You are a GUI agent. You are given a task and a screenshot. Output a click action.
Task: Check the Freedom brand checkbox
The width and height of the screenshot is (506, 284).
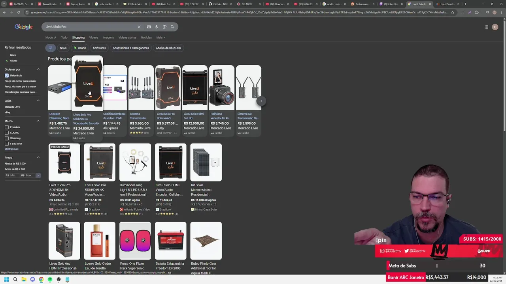(x=7, y=127)
